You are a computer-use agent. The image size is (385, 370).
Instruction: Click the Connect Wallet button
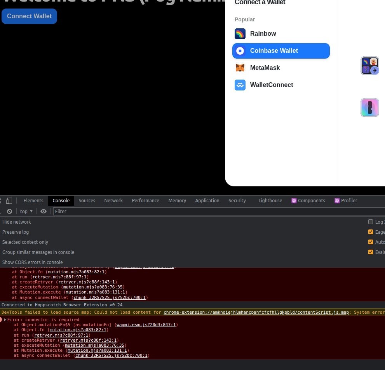click(x=29, y=16)
